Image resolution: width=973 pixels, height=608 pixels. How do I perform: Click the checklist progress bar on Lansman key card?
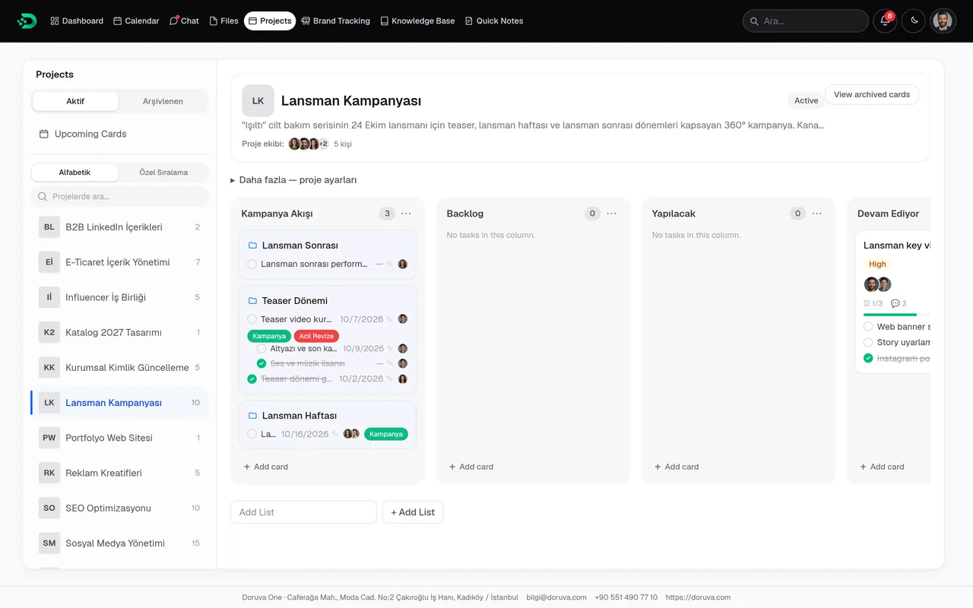click(x=897, y=315)
